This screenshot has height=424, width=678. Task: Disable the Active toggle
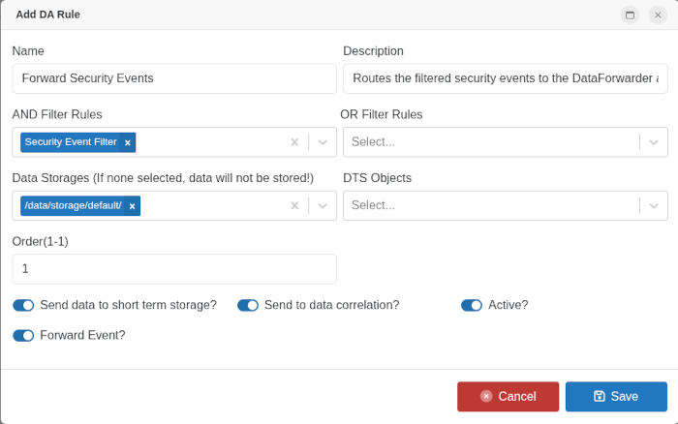(x=472, y=305)
